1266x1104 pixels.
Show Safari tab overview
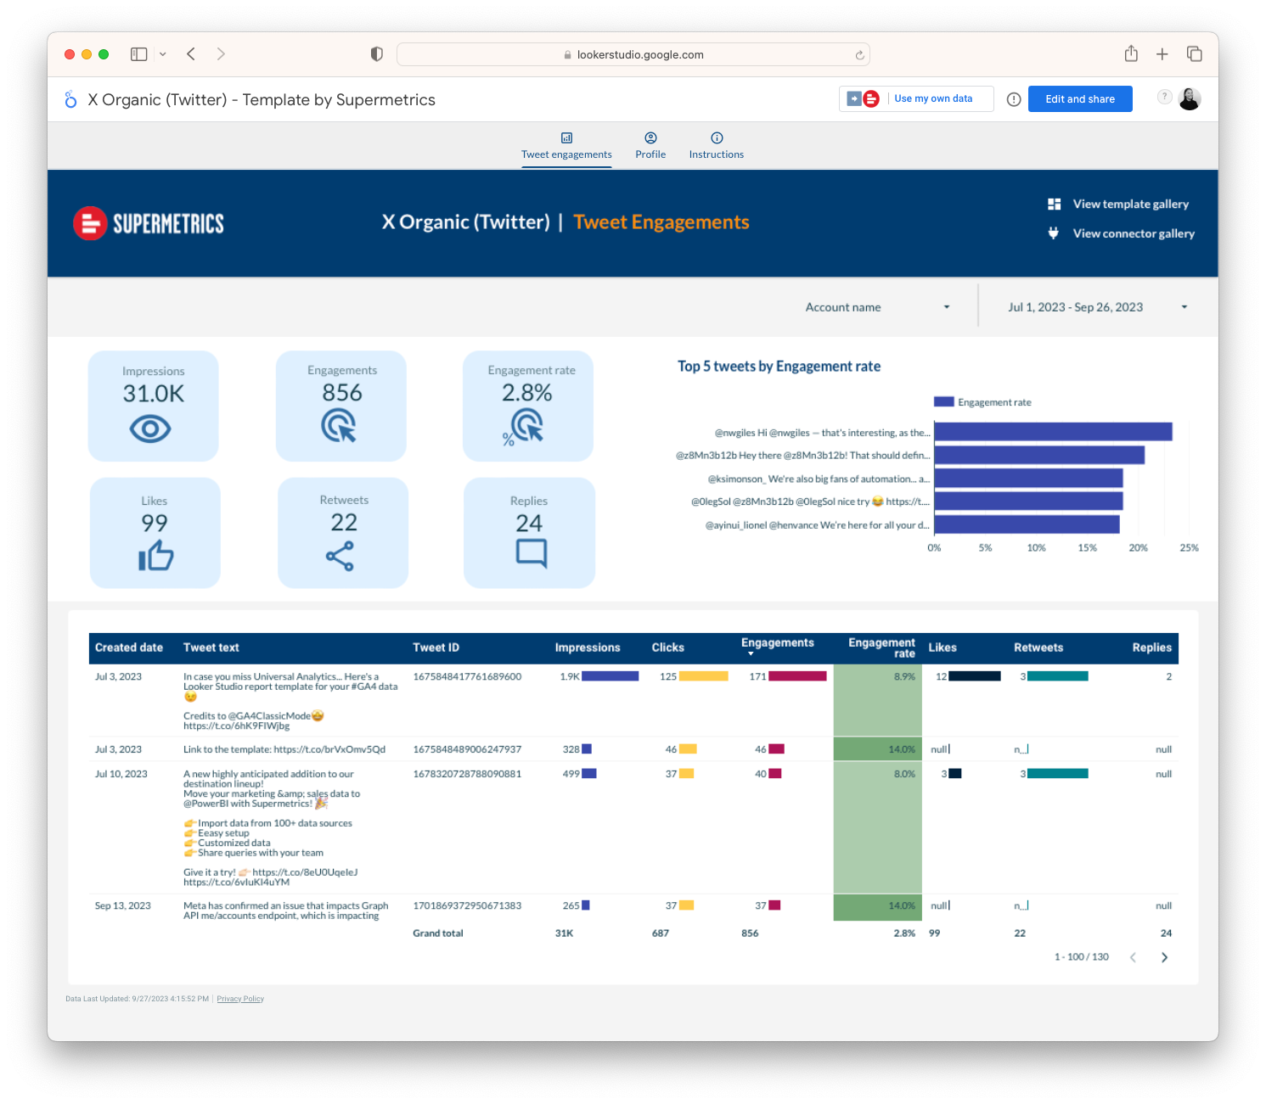pos(1195,54)
